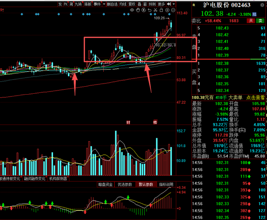Click the 市盈(TTM) 45.80 value
267x220 pixels.
pyautogui.click(x=260, y=156)
